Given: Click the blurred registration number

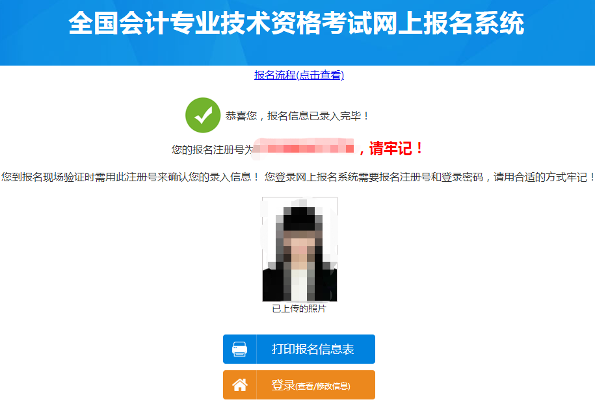Looking at the screenshot, I should (304, 148).
